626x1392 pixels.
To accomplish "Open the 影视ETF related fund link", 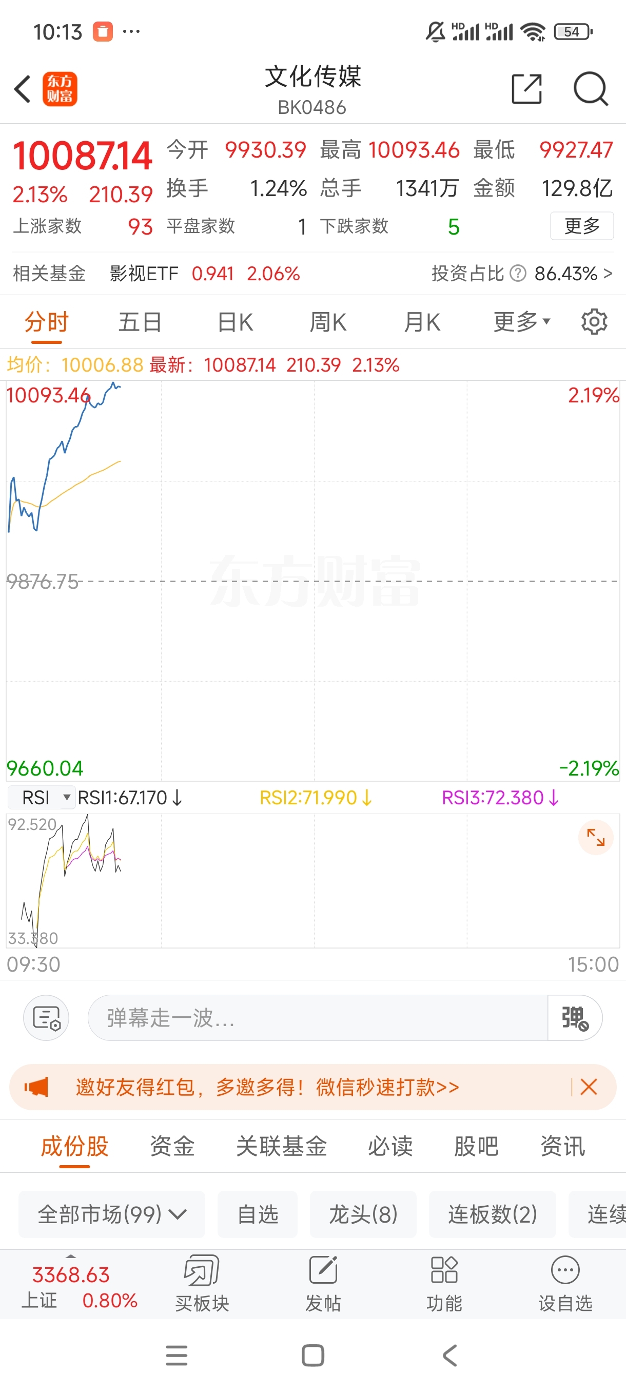I will point(144,274).
